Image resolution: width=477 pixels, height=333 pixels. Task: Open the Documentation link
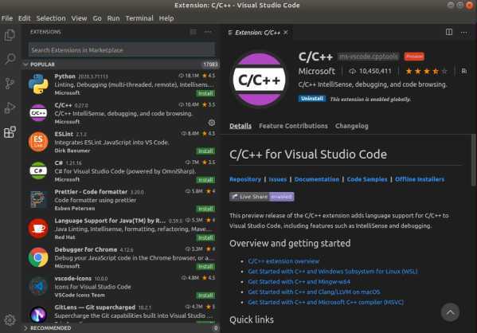pyautogui.click(x=317, y=179)
